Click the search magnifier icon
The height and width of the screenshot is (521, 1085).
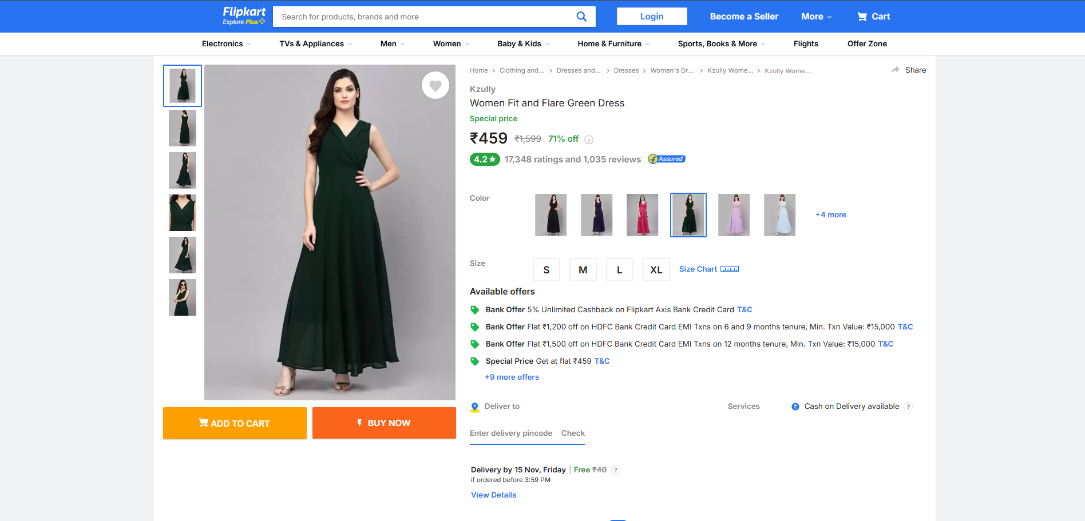[x=581, y=16]
